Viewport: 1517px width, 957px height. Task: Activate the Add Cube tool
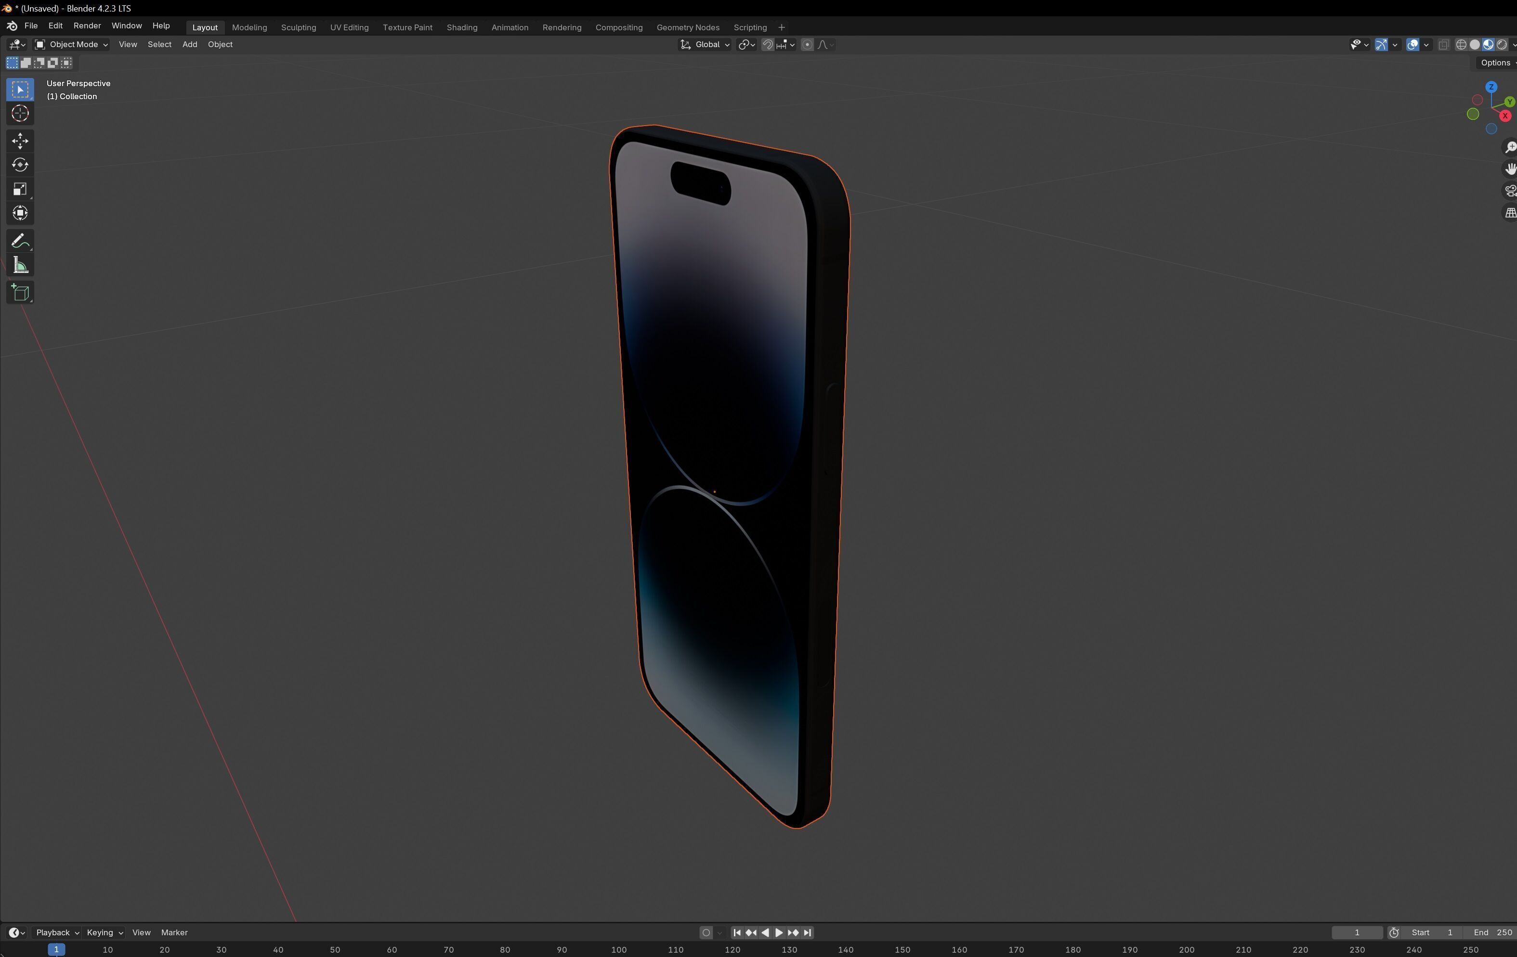[20, 293]
